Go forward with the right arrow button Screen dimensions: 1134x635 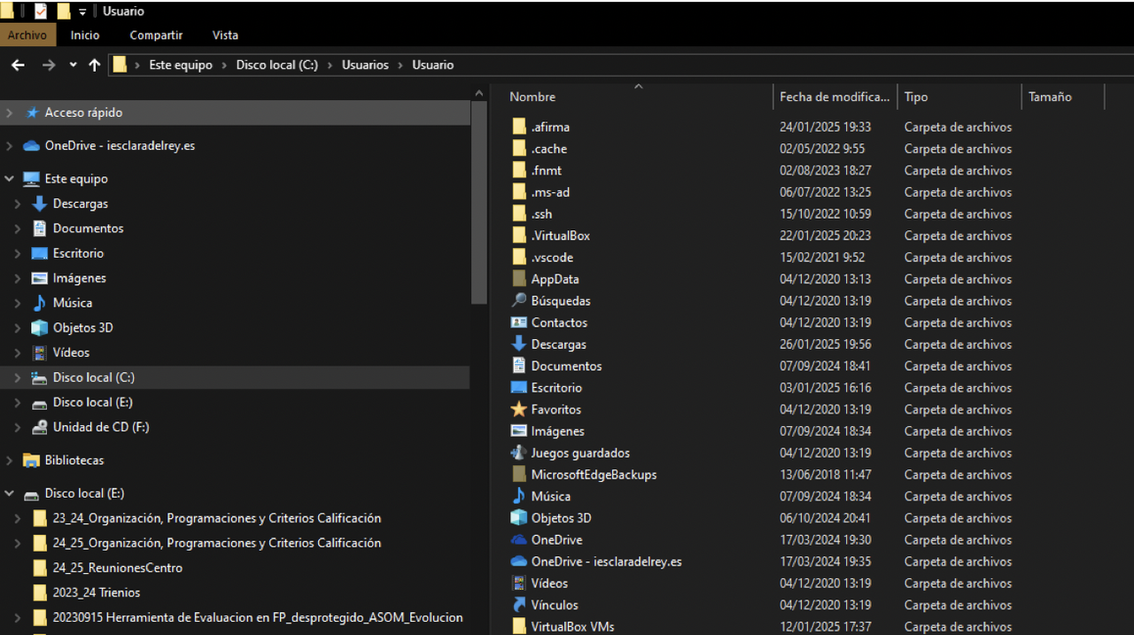(49, 65)
